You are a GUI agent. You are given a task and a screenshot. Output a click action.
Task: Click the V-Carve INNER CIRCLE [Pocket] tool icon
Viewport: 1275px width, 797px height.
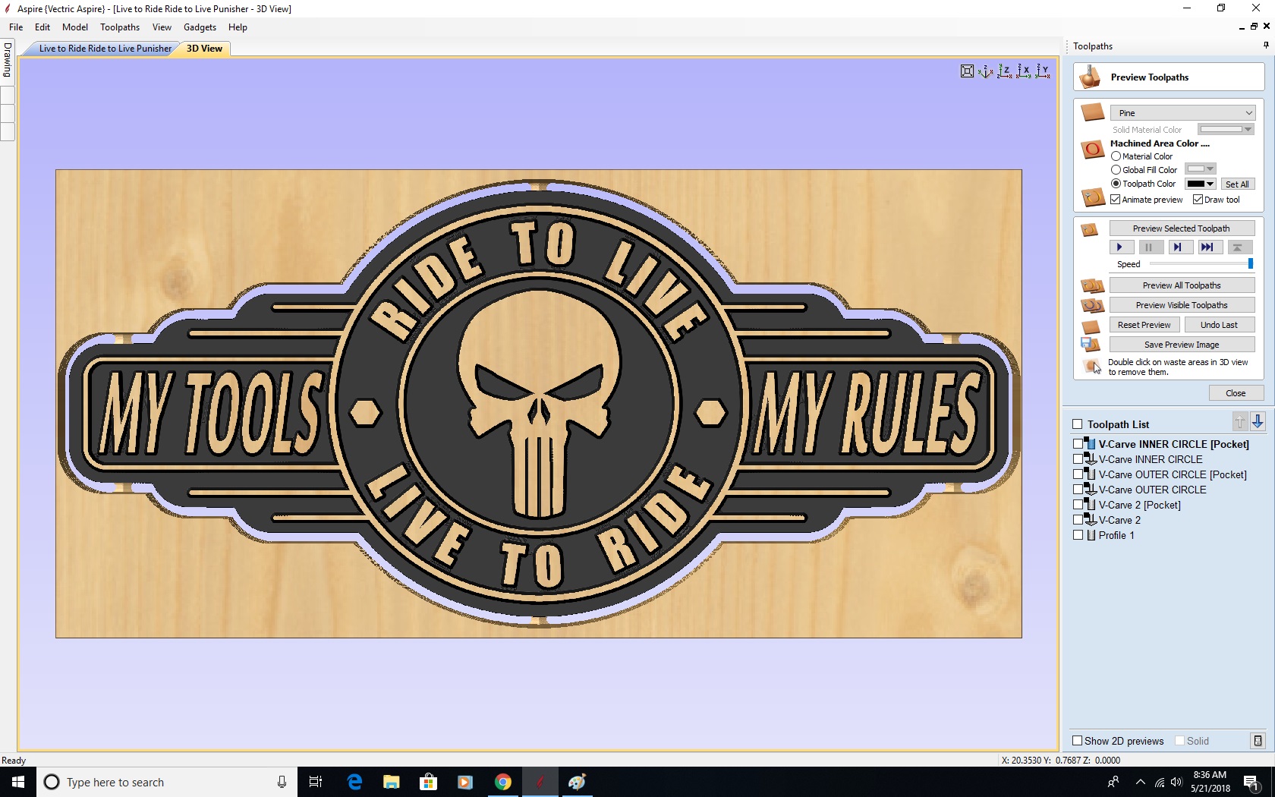coord(1090,444)
